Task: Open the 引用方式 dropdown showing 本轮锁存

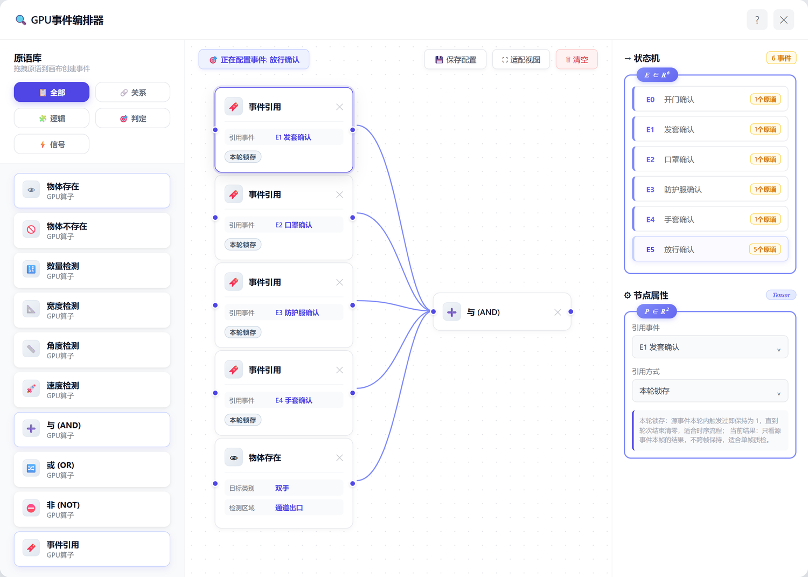Action: [710, 391]
